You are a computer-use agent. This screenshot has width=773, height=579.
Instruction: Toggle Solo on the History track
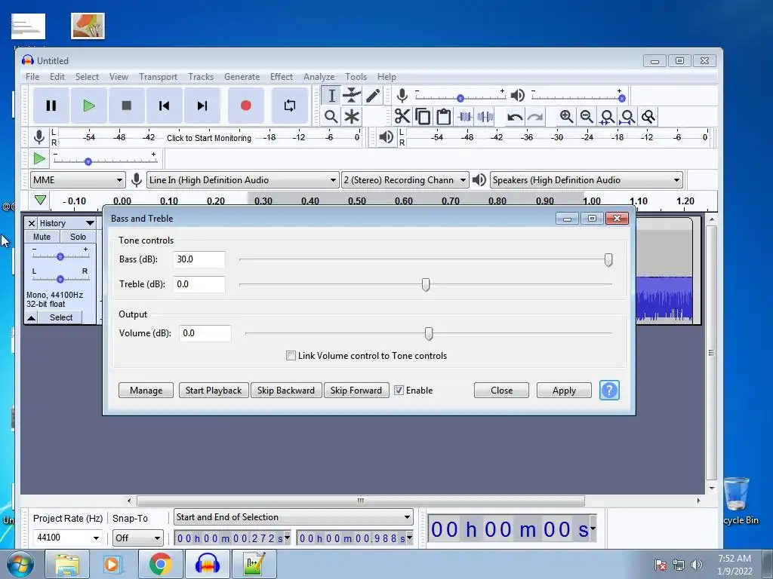point(78,237)
